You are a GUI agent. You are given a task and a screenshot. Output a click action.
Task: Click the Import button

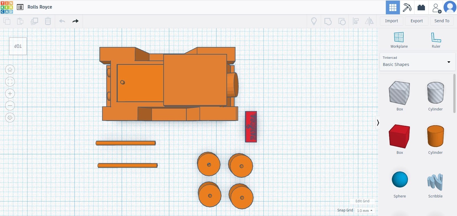(391, 21)
